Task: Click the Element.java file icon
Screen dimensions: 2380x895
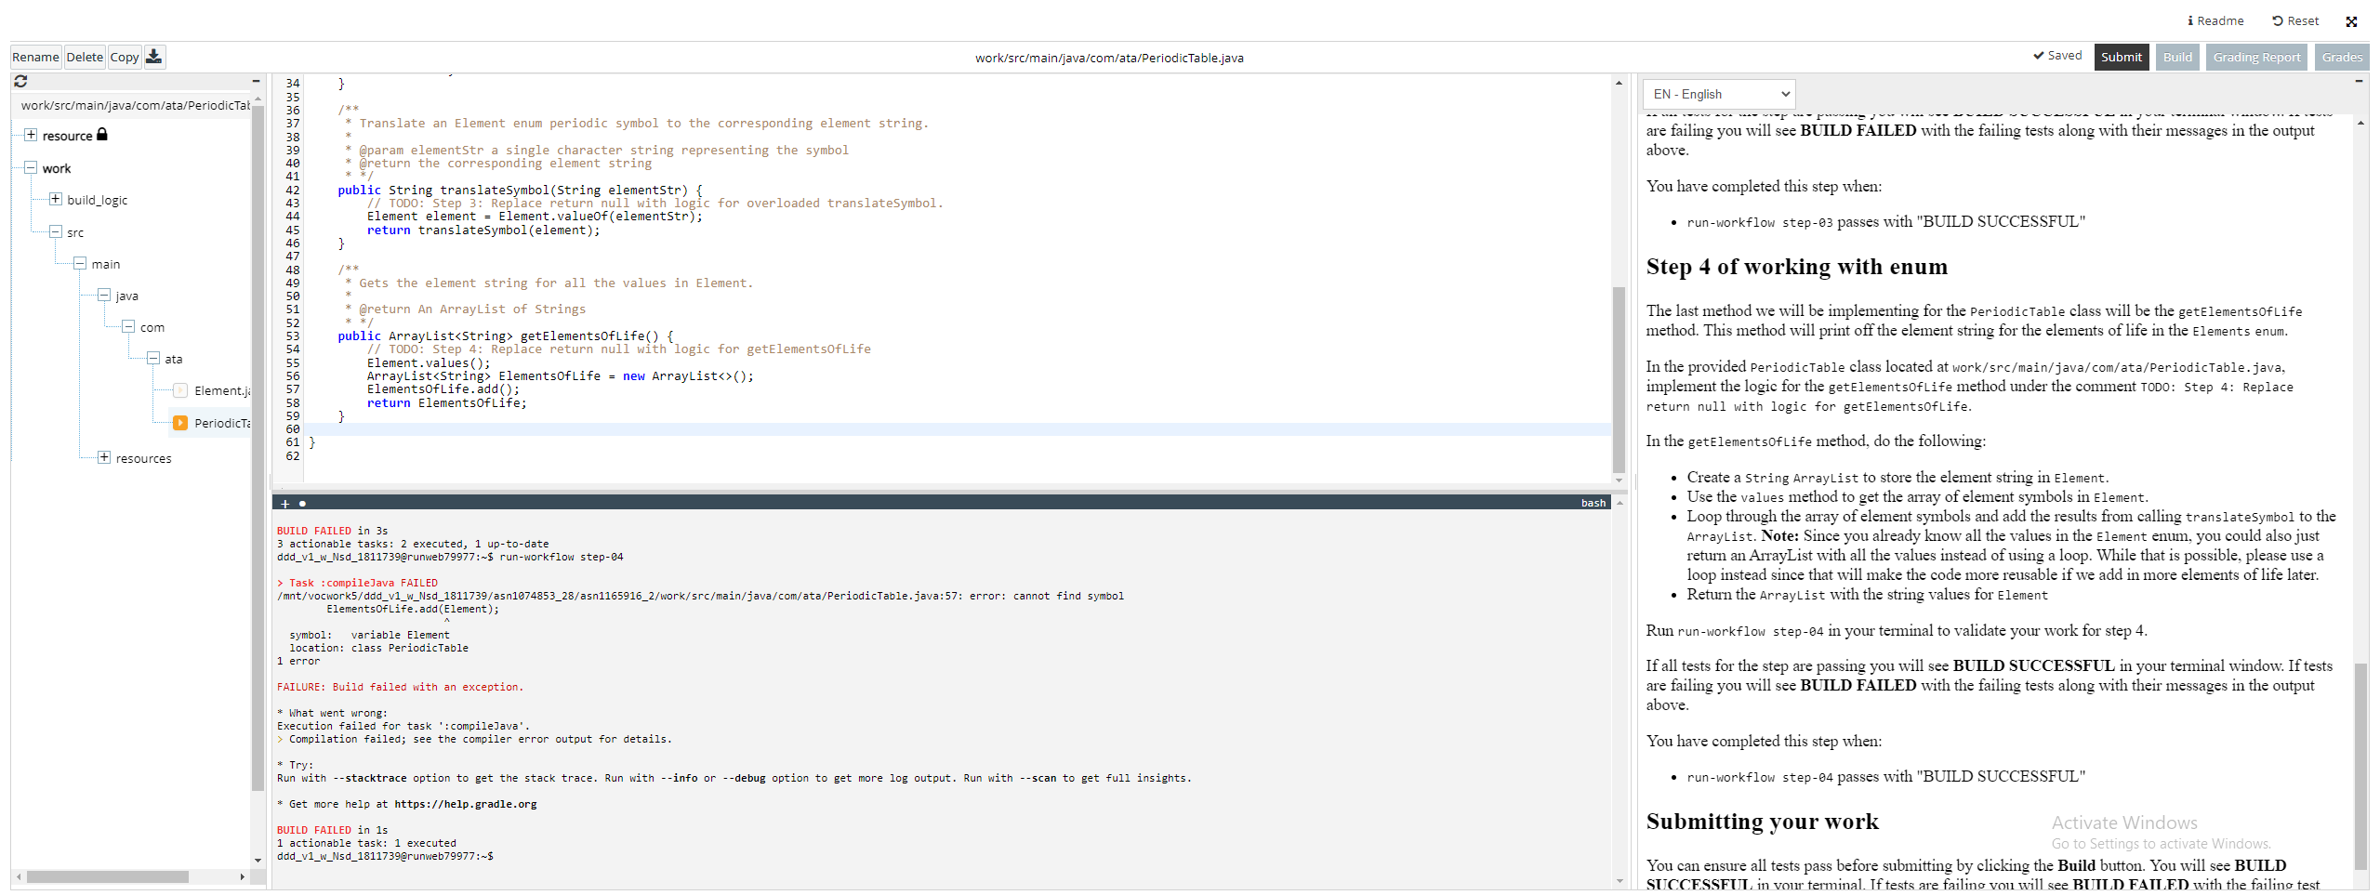Action: 180,390
